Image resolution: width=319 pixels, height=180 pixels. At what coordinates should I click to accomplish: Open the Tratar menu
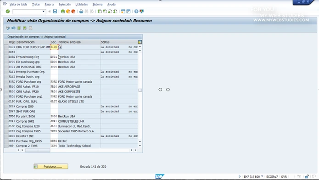(36, 4)
